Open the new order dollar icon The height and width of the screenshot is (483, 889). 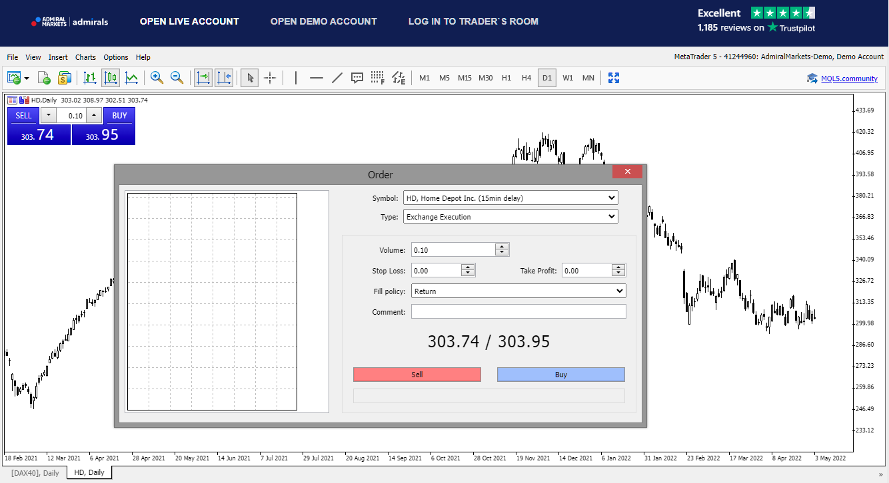point(64,78)
